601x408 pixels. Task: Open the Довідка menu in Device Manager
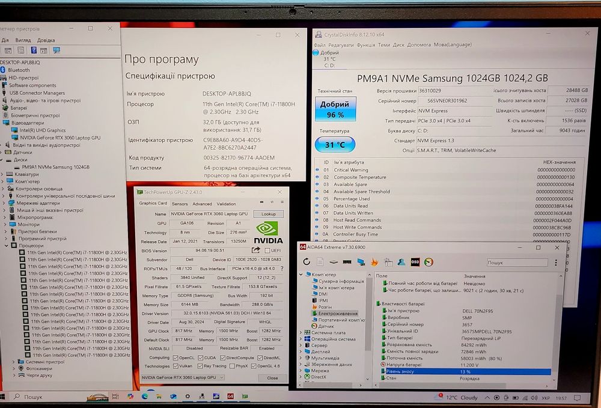pyautogui.click(x=46, y=40)
